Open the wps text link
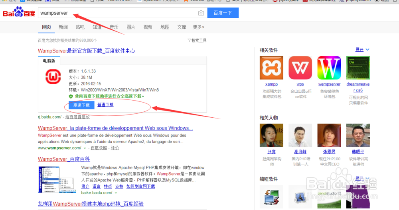Viewport: 399px width, 210px height. (x=300, y=84)
